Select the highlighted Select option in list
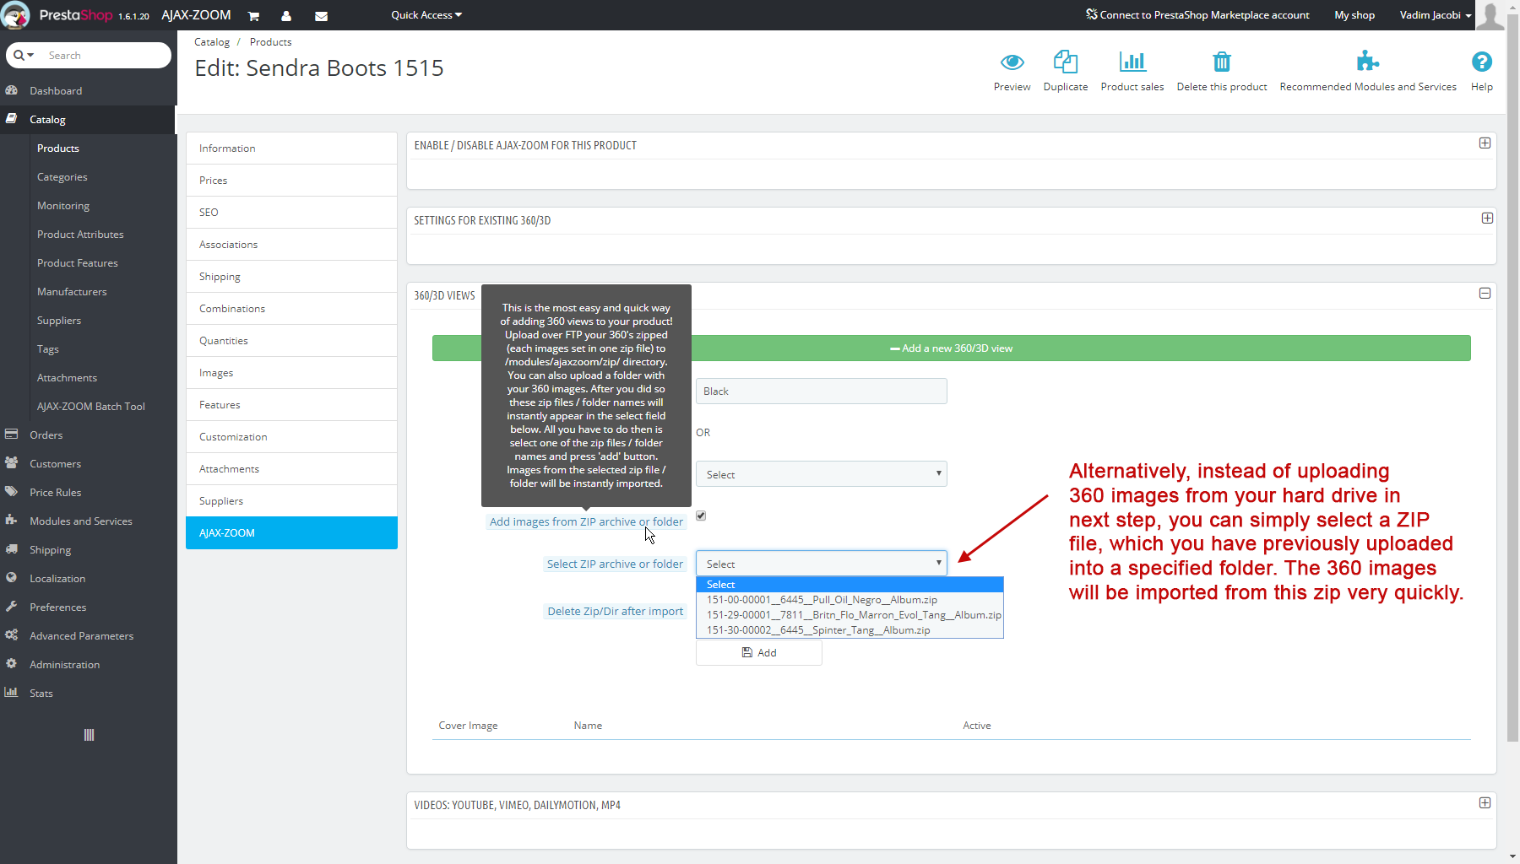 click(x=850, y=585)
